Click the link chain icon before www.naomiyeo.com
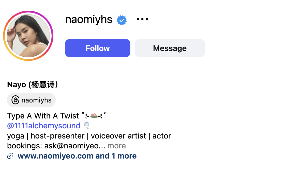 coord(10,156)
